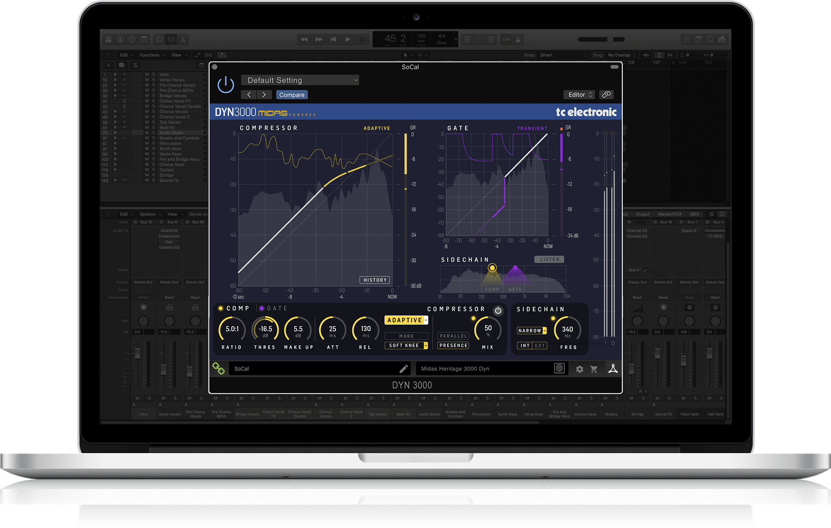Viewport: 831px width, 528px height.
Task: Open plugin settings gear icon
Action: [579, 369]
